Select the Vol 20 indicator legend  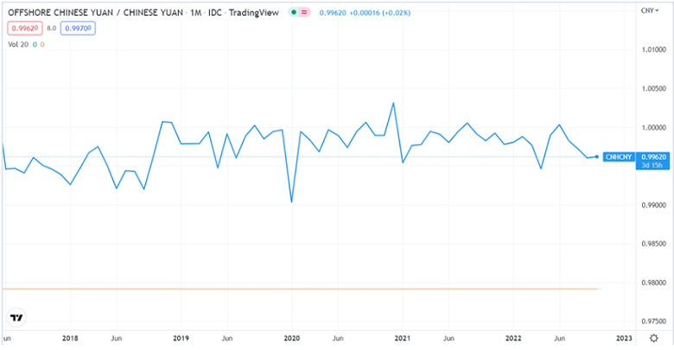[x=17, y=43]
